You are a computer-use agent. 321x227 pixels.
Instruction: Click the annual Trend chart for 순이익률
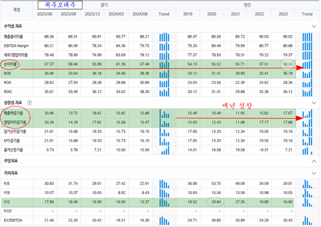point(307,65)
